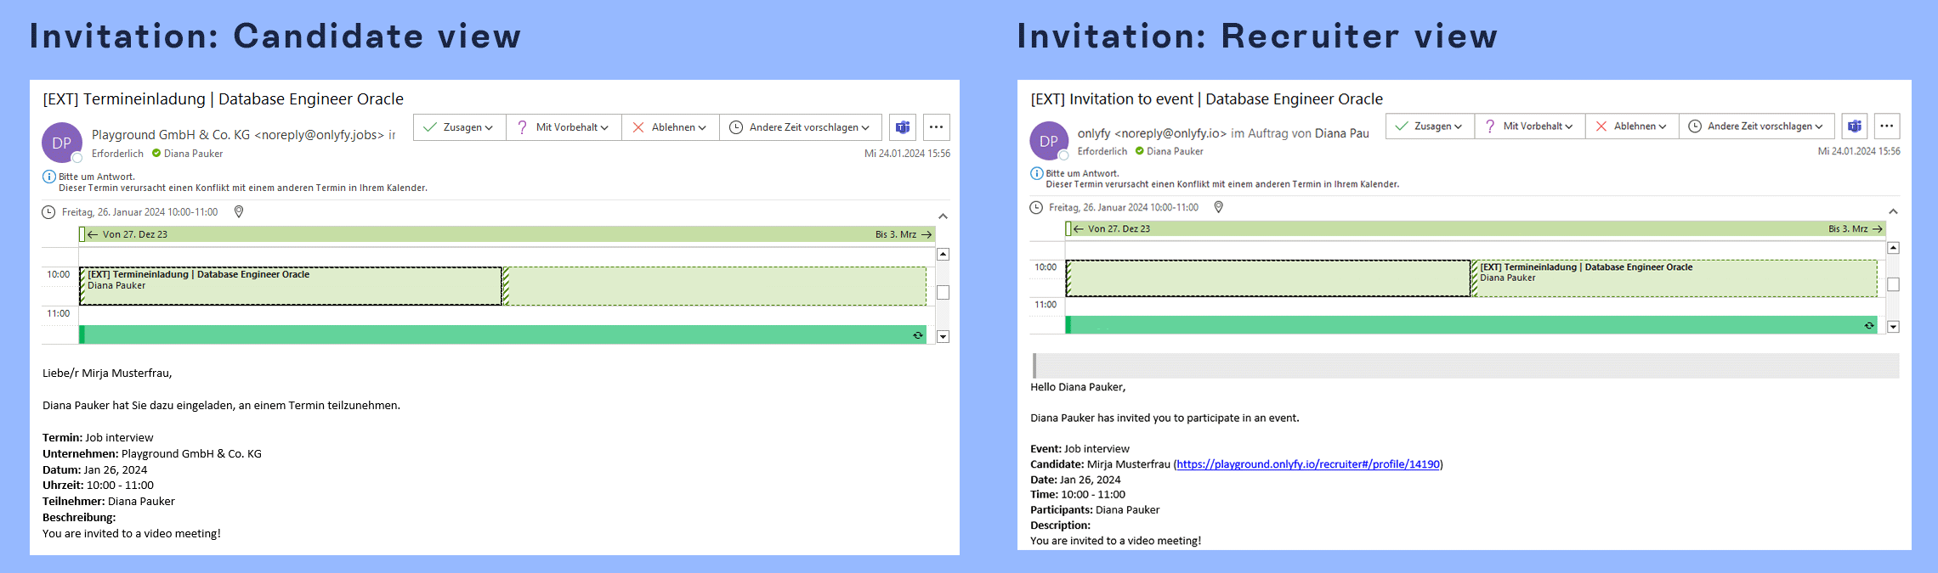Open Zusagen dropdown in candidate view
The height and width of the screenshot is (573, 1938).
pyautogui.click(x=460, y=127)
